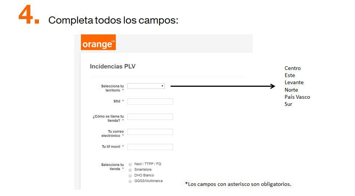Image resolution: width=355 pixels, height=196 pixels.
Task: Click the Orange logo
Action: 98,42
